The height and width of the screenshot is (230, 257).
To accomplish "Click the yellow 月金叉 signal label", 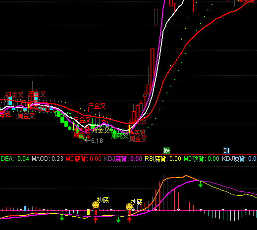I will [x=101, y=130].
